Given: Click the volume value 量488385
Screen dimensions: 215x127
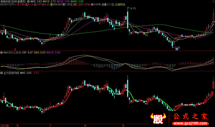Looking at the screenshot, I should tap(56, 5).
